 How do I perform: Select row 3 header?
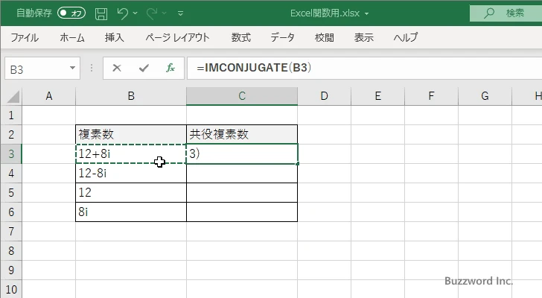point(11,153)
